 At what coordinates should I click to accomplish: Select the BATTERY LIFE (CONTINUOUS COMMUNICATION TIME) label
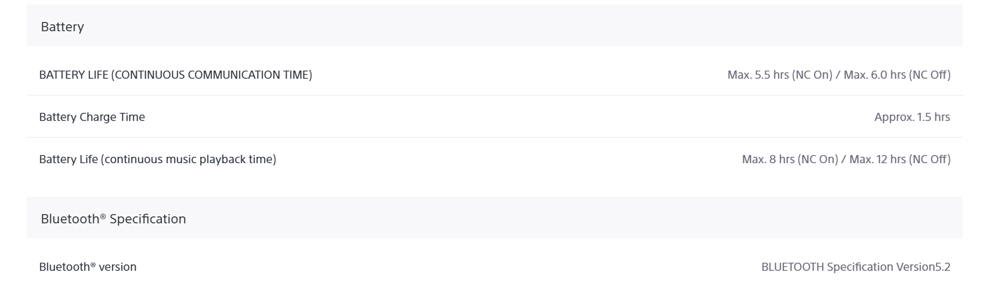point(175,75)
